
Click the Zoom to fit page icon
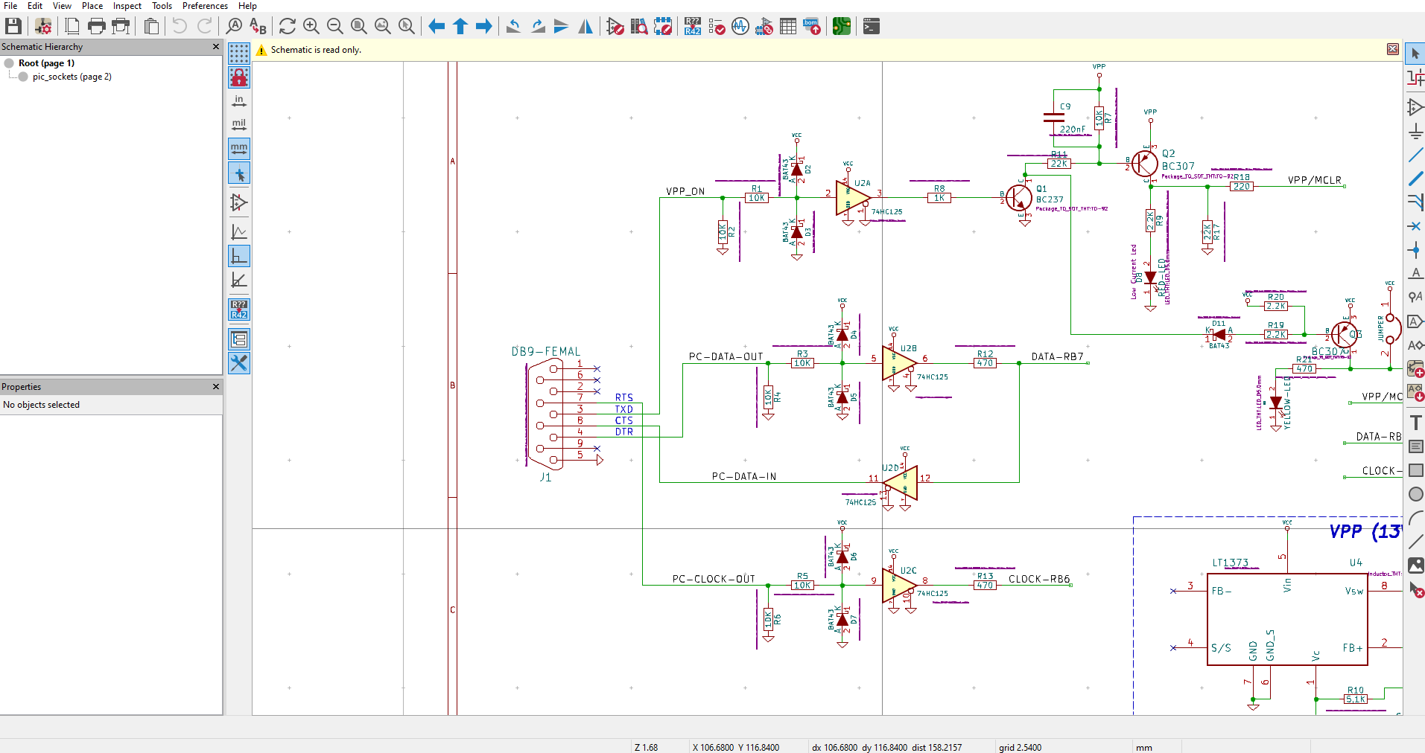[x=359, y=27]
